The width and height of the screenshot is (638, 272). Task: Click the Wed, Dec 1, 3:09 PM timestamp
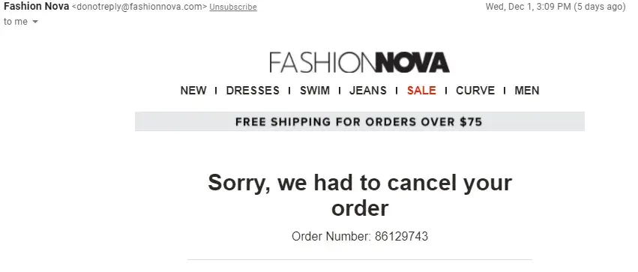pos(528,7)
